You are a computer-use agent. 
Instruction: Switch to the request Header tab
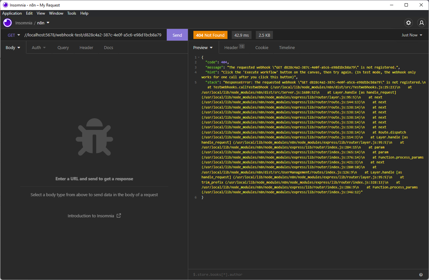pos(86,47)
